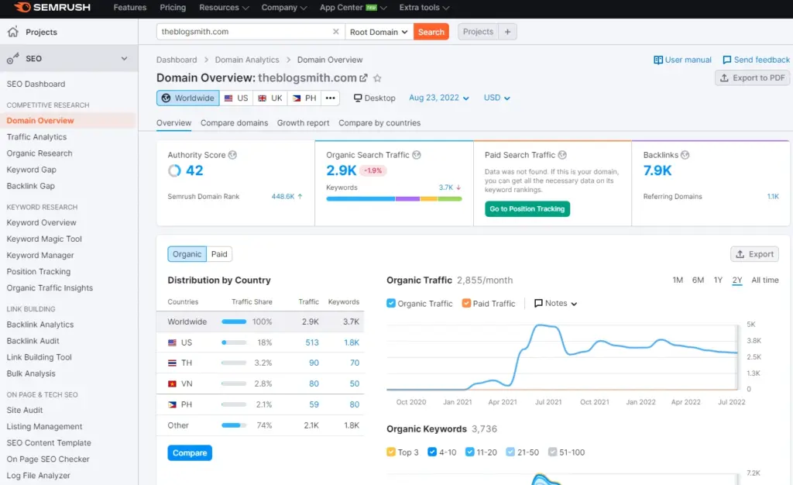The height and width of the screenshot is (485, 793).
Task: Uncheck the Paid Traffic checkbox
Action: 466,303
